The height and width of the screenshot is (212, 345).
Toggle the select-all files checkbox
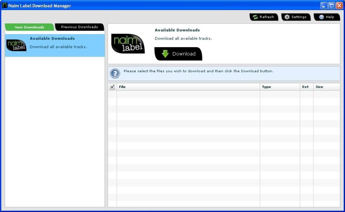point(112,87)
